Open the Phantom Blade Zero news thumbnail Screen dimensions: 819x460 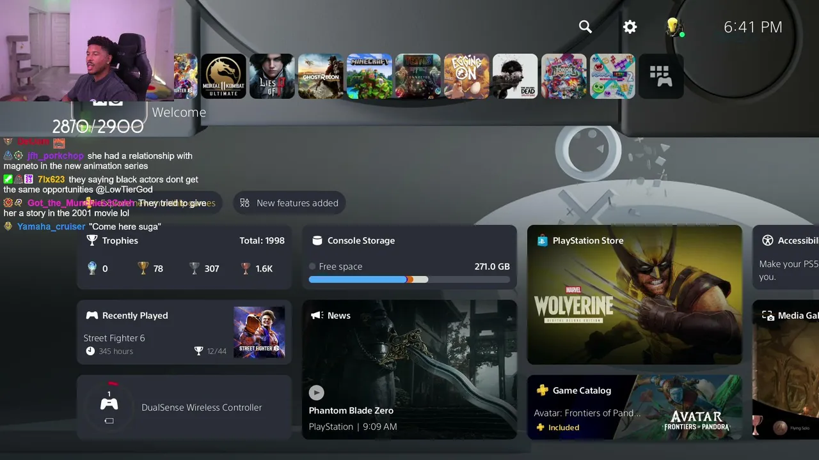[x=409, y=370]
